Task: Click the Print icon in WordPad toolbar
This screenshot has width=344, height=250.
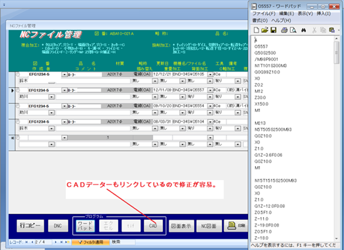Action: pos(284,30)
